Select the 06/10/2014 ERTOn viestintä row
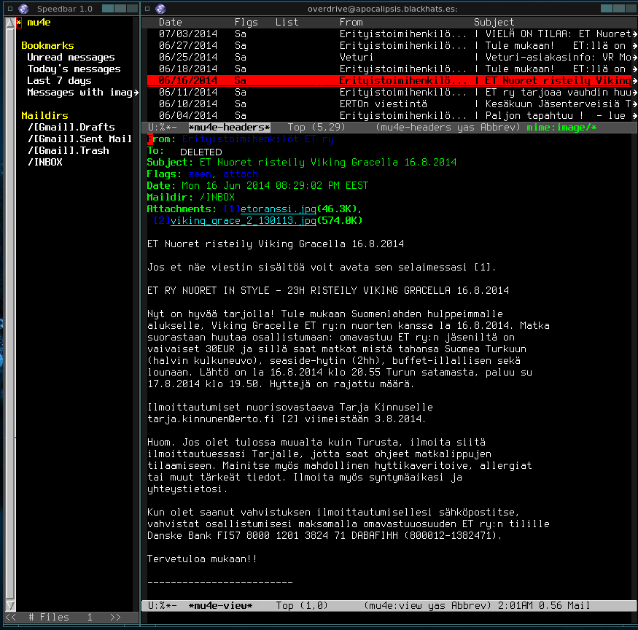 click(389, 104)
